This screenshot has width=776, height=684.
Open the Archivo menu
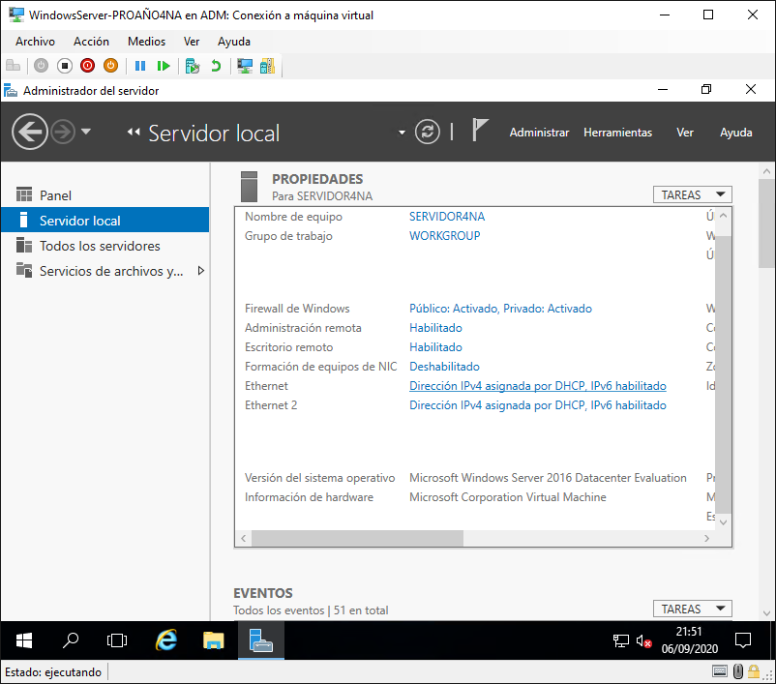pos(35,42)
